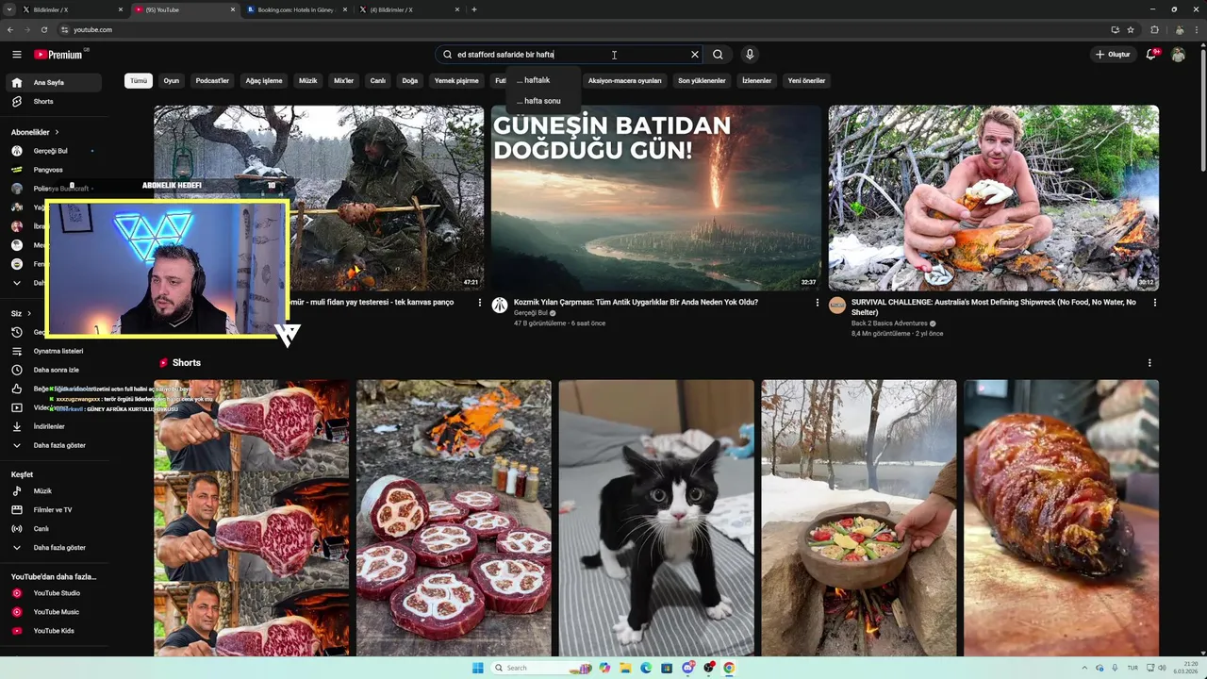This screenshot has height=679, width=1207.
Task: Select the İzlenenler filter chip
Action: (x=757, y=81)
